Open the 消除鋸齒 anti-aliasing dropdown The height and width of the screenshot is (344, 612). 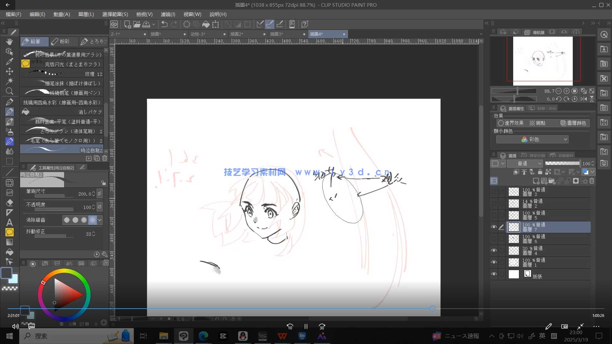pyautogui.click(x=99, y=220)
